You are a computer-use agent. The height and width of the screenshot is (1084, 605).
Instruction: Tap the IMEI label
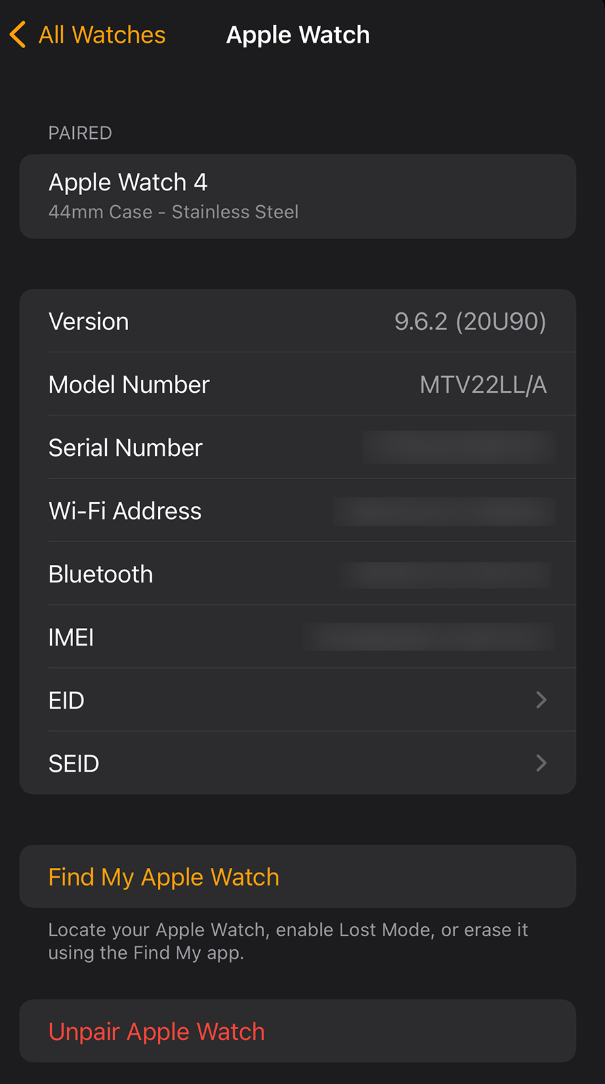[x=71, y=638]
